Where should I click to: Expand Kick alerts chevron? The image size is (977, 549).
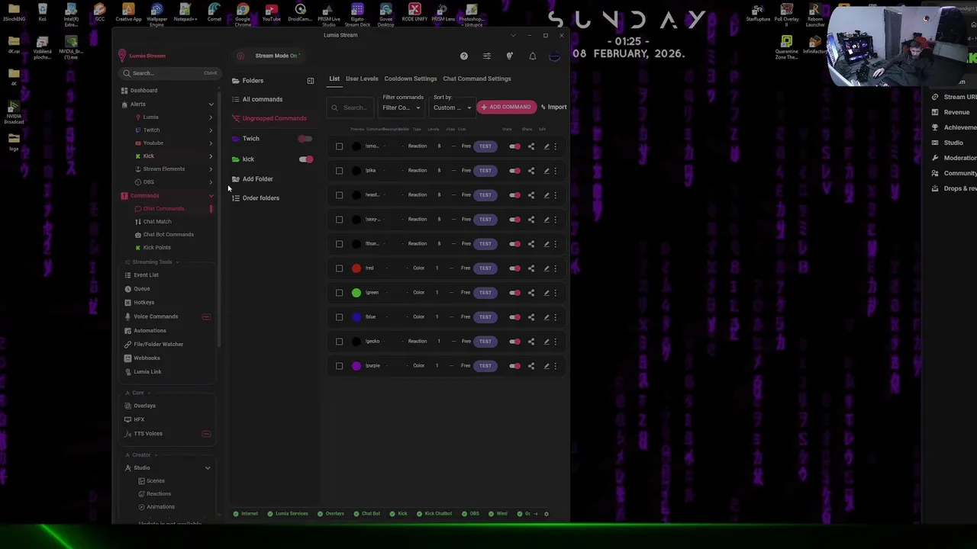(x=211, y=156)
